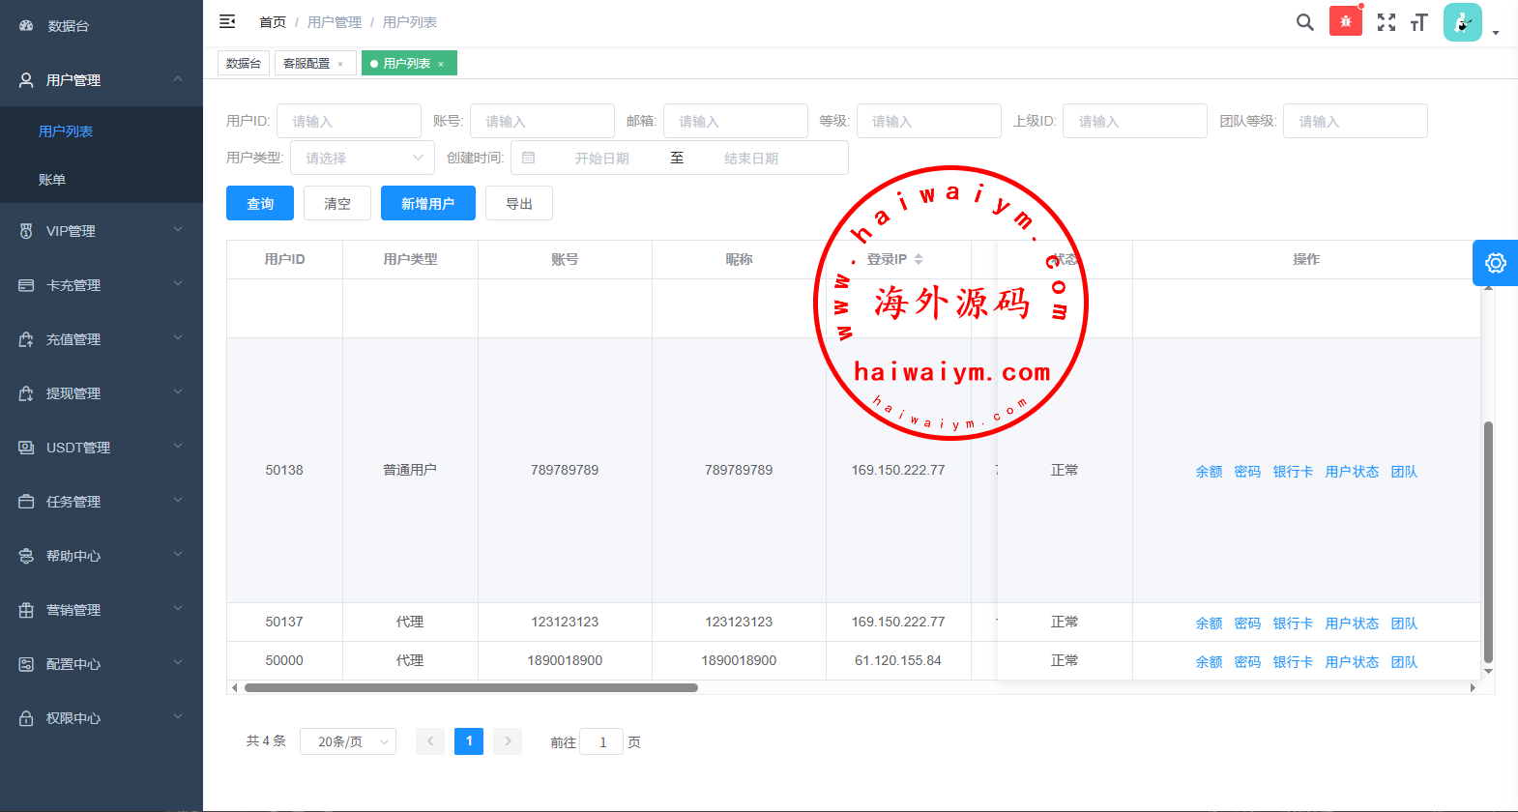Open the 20条/页 page size dropdown
This screenshot has height=812, width=1518.
click(x=347, y=741)
